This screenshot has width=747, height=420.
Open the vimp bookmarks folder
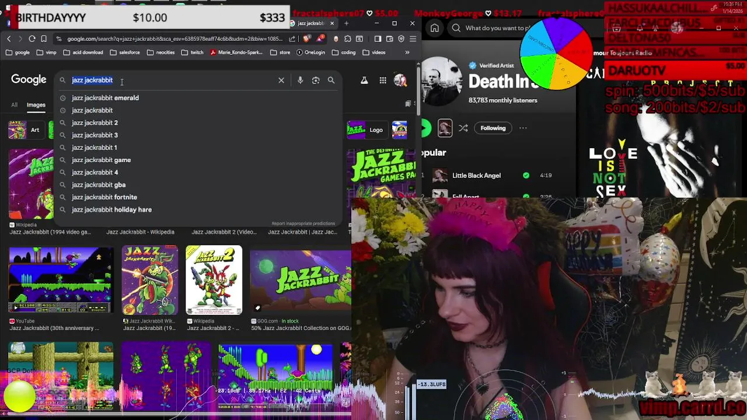(x=46, y=52)
